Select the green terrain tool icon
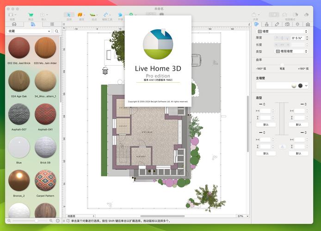This screenshot has width=321, height=231. point(93,15)
